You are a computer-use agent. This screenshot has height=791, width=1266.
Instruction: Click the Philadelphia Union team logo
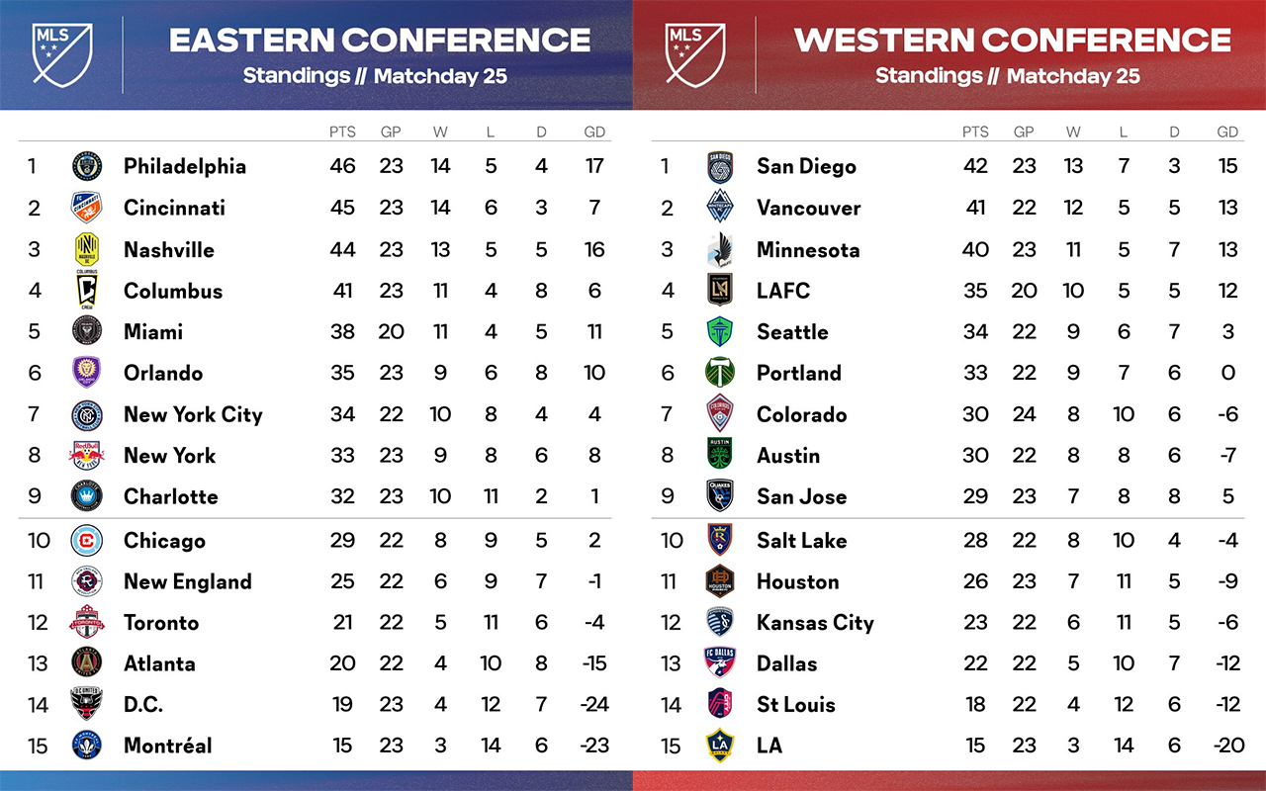[87, 166]
